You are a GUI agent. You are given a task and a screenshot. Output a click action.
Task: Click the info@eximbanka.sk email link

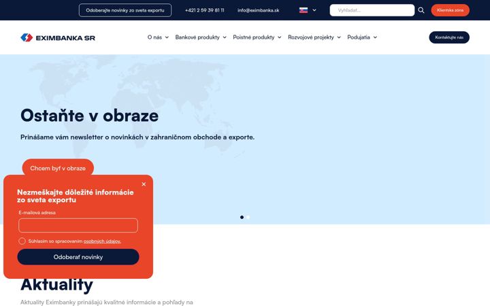click(x=259, y=10)
